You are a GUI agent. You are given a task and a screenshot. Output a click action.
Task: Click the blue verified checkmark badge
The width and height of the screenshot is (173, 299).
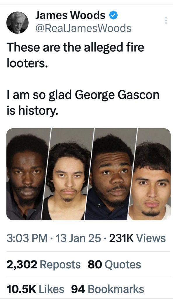(x=113, y=15)
